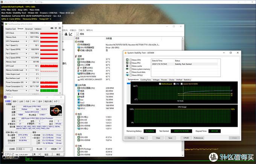Click the temperature (温度) section icon in AIDA64
This screenshot has width=256, height=164.
click(76, 56)
